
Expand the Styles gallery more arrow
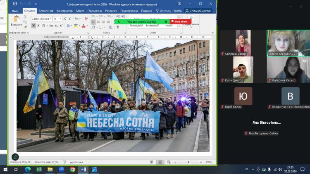tap(179, 26)
